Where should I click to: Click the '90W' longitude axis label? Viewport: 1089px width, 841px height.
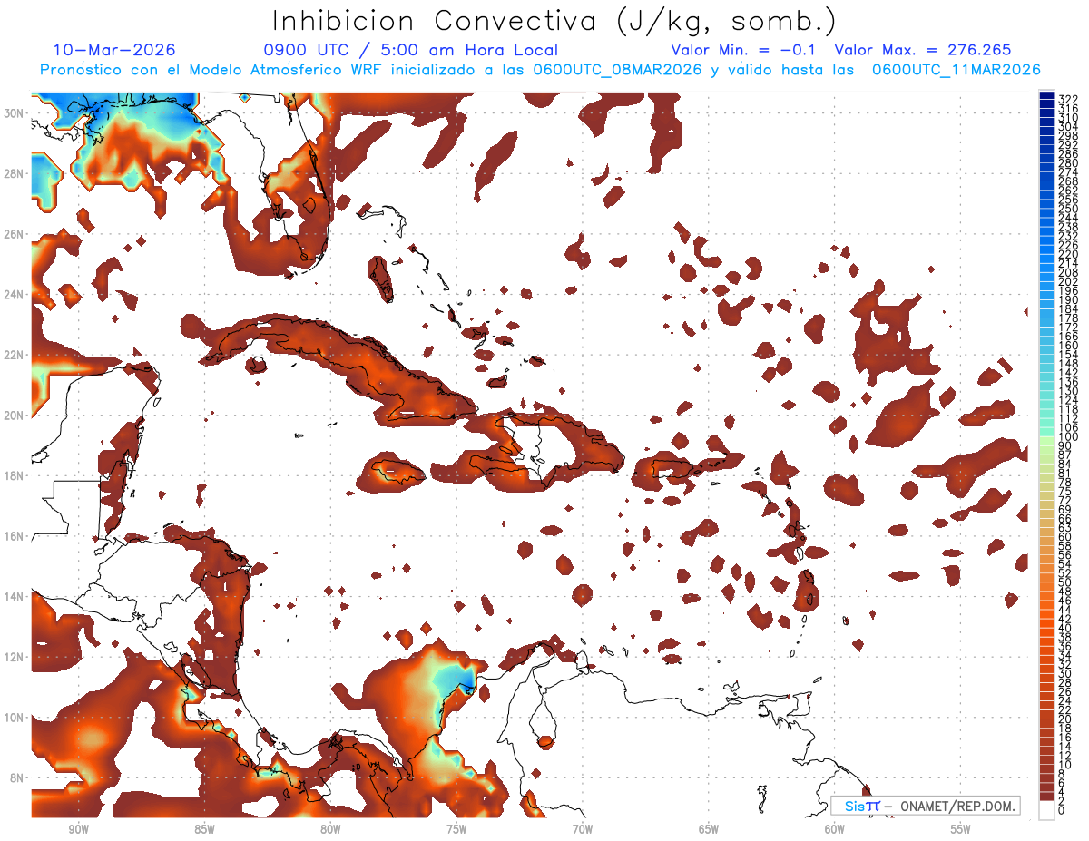78,829
